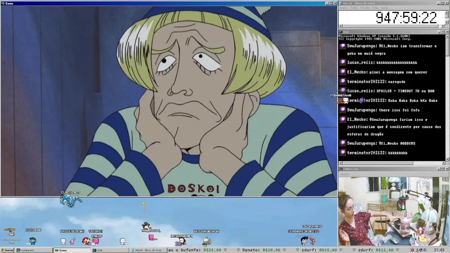Click chat window scrollbar up arrow
Image resolution: width=450 pixels, height=253 pixels.
(447, 36)
